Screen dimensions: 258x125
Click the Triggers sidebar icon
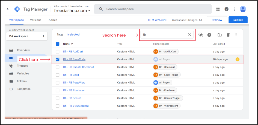click(11, 66)
